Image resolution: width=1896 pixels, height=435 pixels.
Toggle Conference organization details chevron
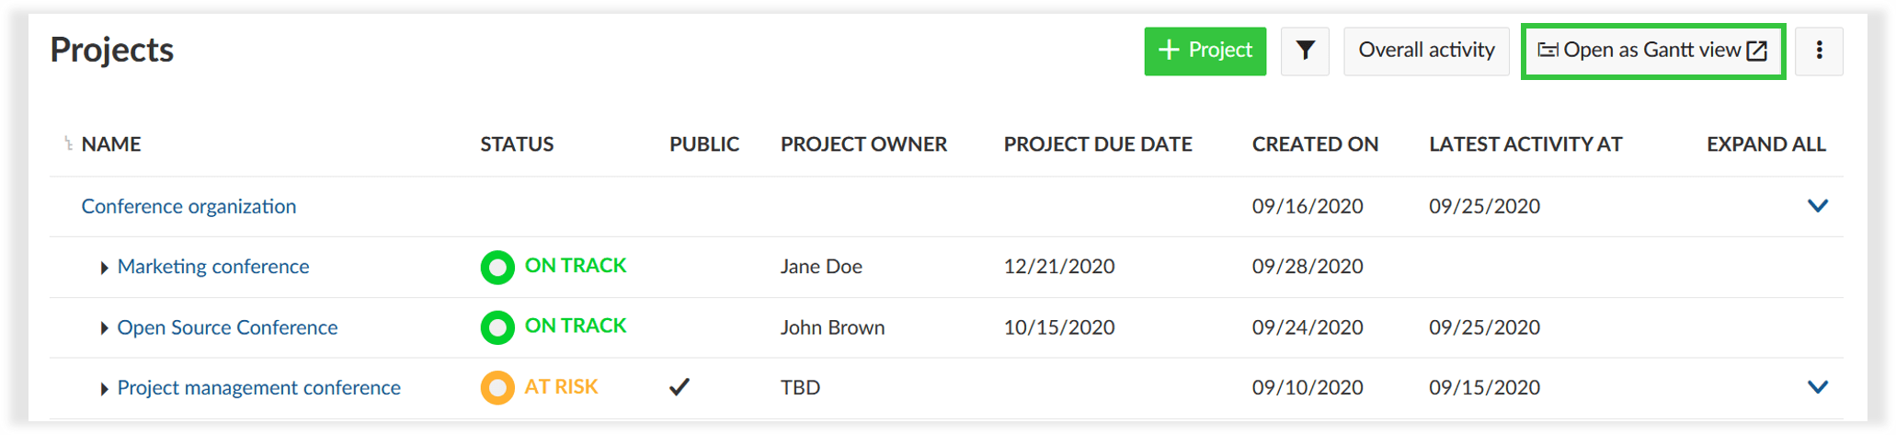click(1817, 206)
